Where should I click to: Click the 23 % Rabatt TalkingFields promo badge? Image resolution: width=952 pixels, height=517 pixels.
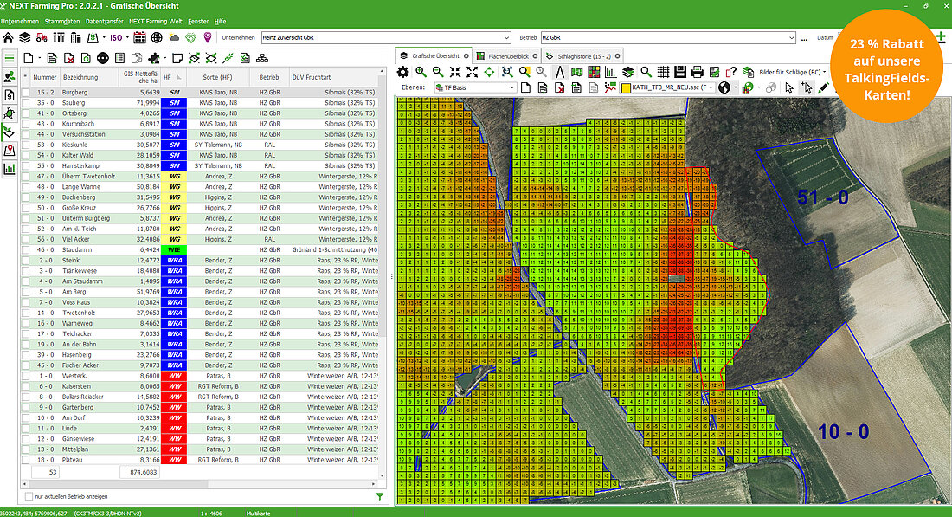tap(886, 66)
